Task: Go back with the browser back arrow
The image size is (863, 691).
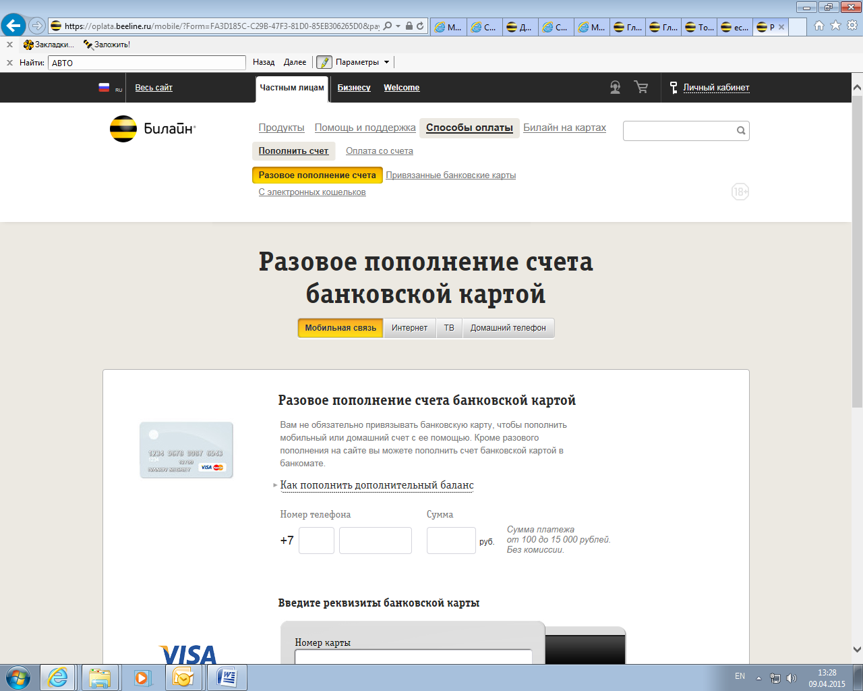Action: pos(13,26)
